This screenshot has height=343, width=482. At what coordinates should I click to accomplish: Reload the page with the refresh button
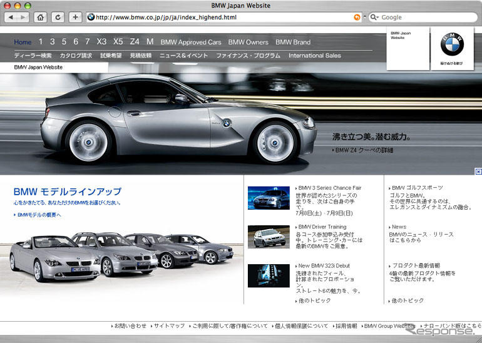[58, 17]
